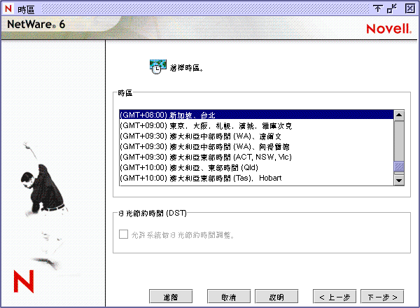Click the time zone list scrollbar thumb
The height and width of the screenshot is (308, 420).
[x=399, y=167]
